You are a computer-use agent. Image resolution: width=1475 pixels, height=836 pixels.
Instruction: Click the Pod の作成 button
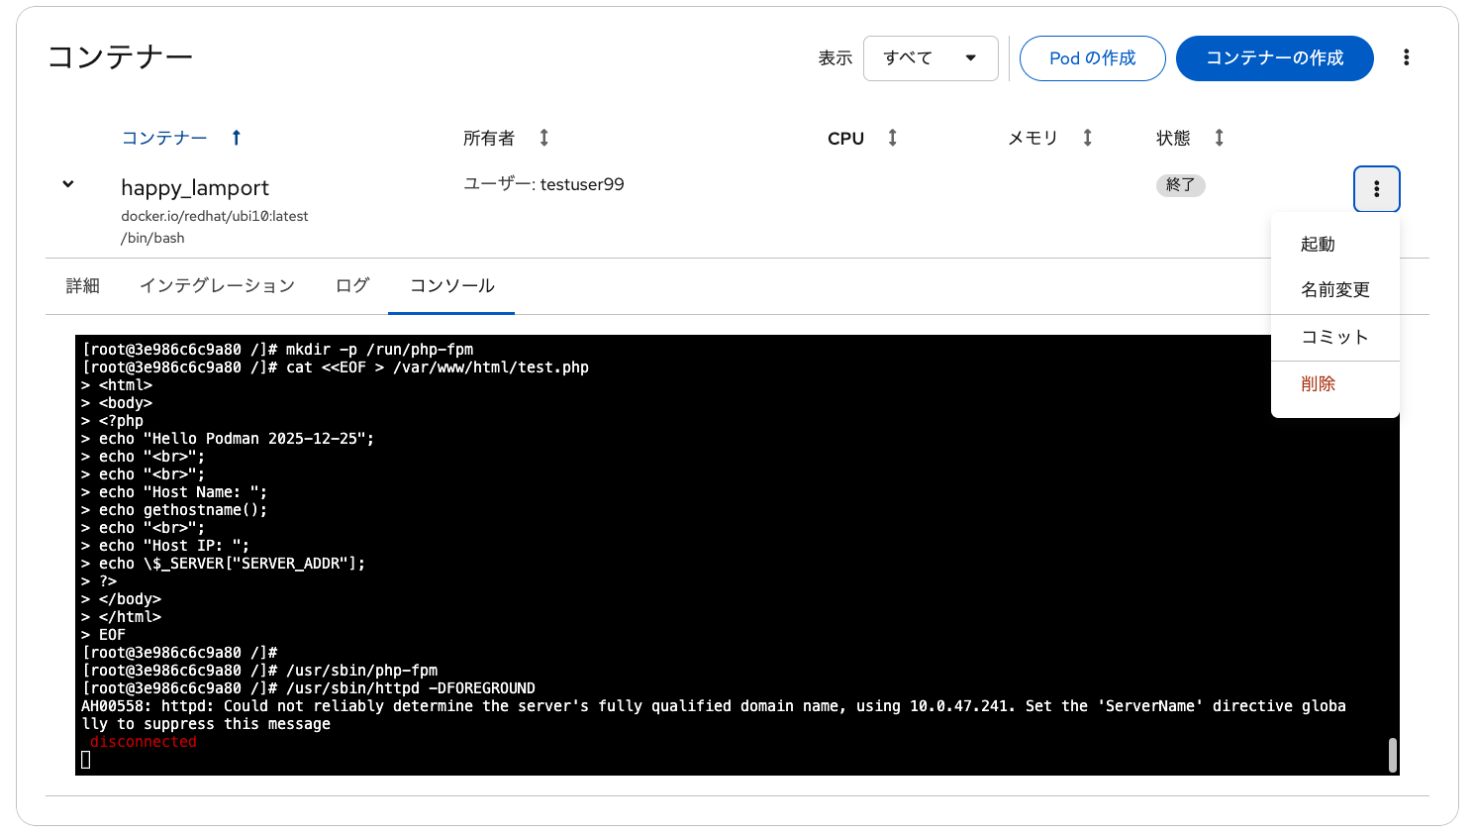(x=1092, y=57)
